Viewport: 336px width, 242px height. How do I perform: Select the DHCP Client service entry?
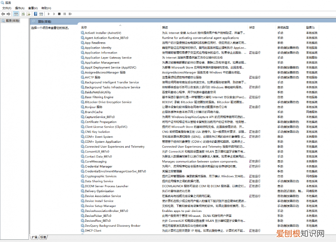pos(93,230)
